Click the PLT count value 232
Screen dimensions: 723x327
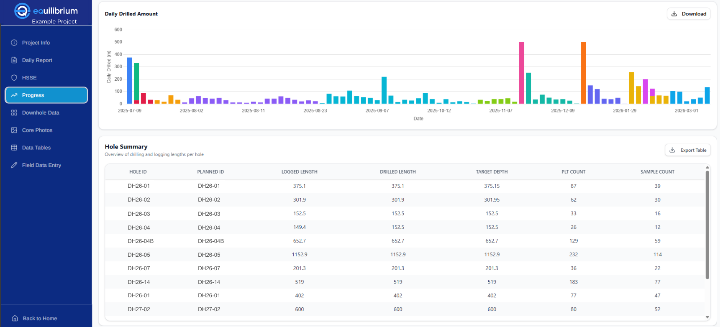click(x=574, y=255)
